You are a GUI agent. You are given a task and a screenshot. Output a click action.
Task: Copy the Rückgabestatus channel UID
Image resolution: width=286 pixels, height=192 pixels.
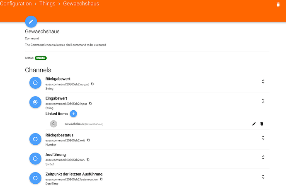[88, 140]
